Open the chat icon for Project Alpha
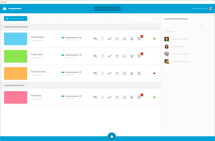This screenshot has height=141, width=215. pyautogui.click(x=95, y=39)
